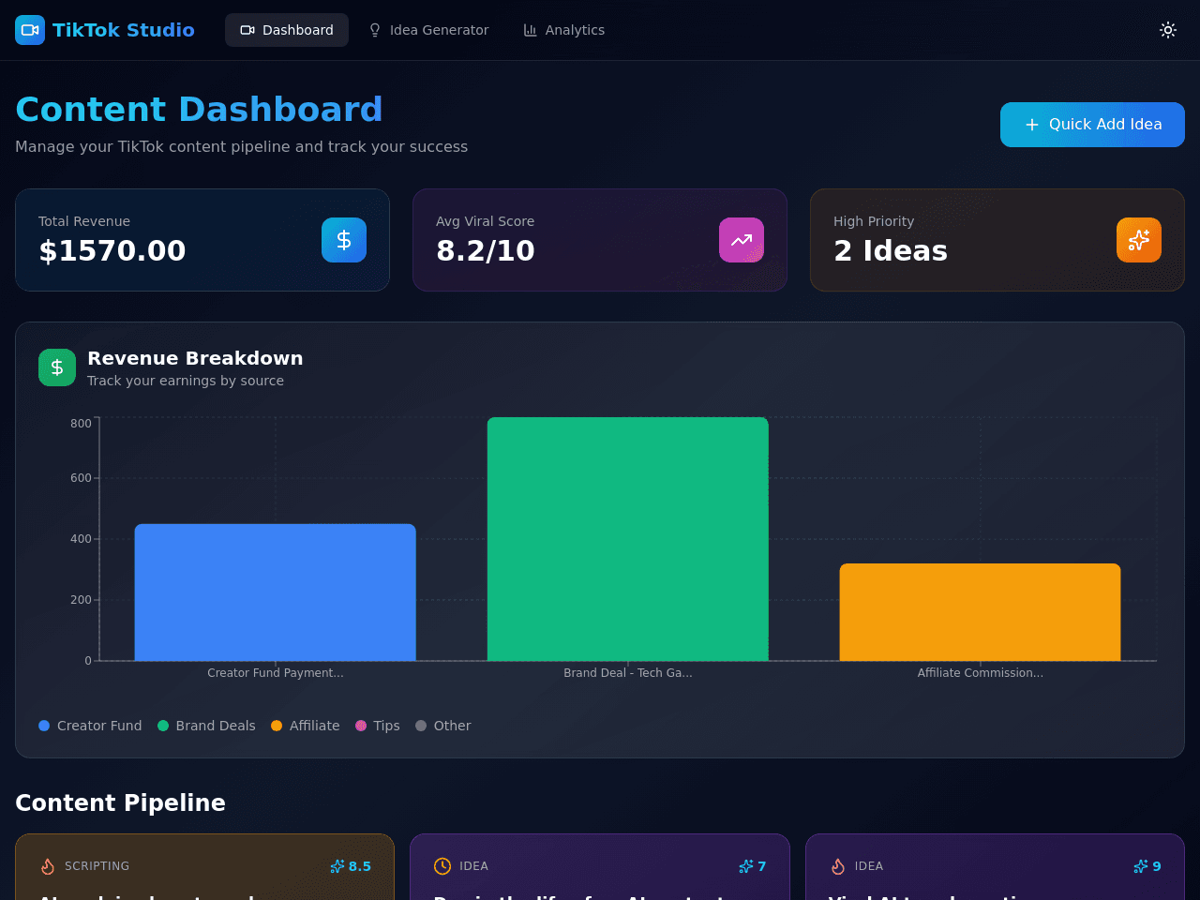The width and height of the screenshot is (1200, 900).
Task: Select the Other legend dot
Action: pyautogui.click(x=421, y=726)
